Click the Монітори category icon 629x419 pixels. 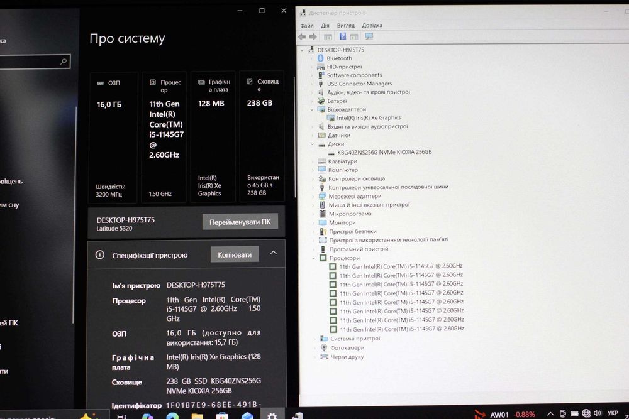(323, 222)
